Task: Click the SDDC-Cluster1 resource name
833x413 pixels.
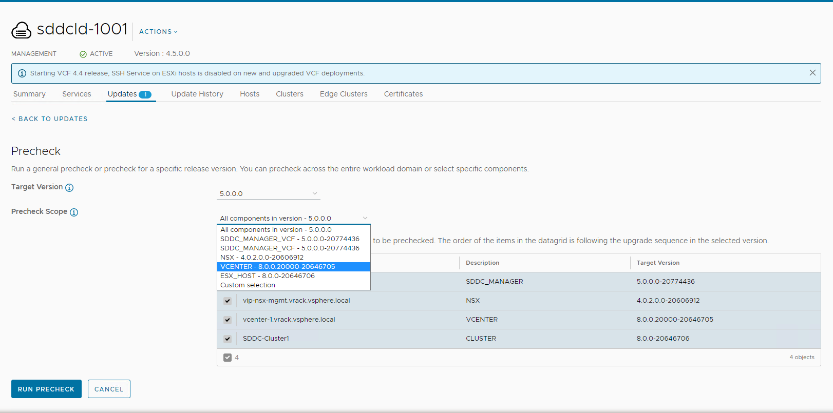Action: point(266,339)
